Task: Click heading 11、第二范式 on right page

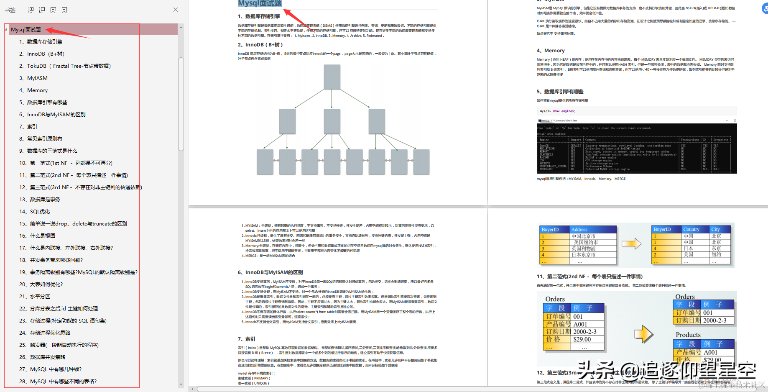Action: (x=590, y=277)
